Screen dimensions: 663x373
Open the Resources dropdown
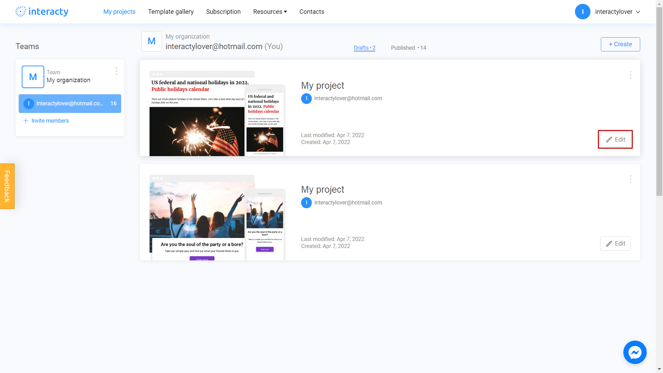[x=270, y=11]
